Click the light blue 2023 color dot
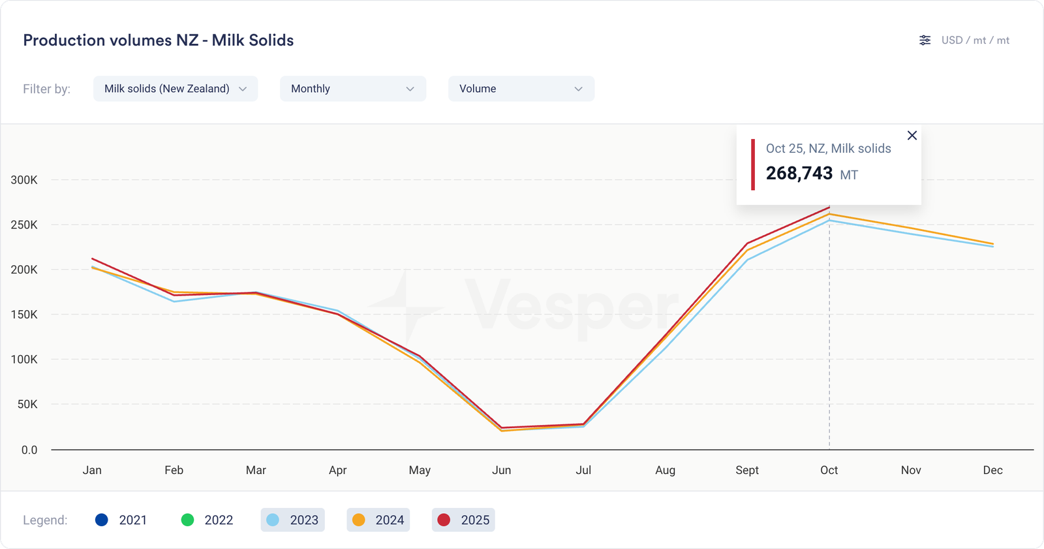1044x549 pixels. (273, 520)
